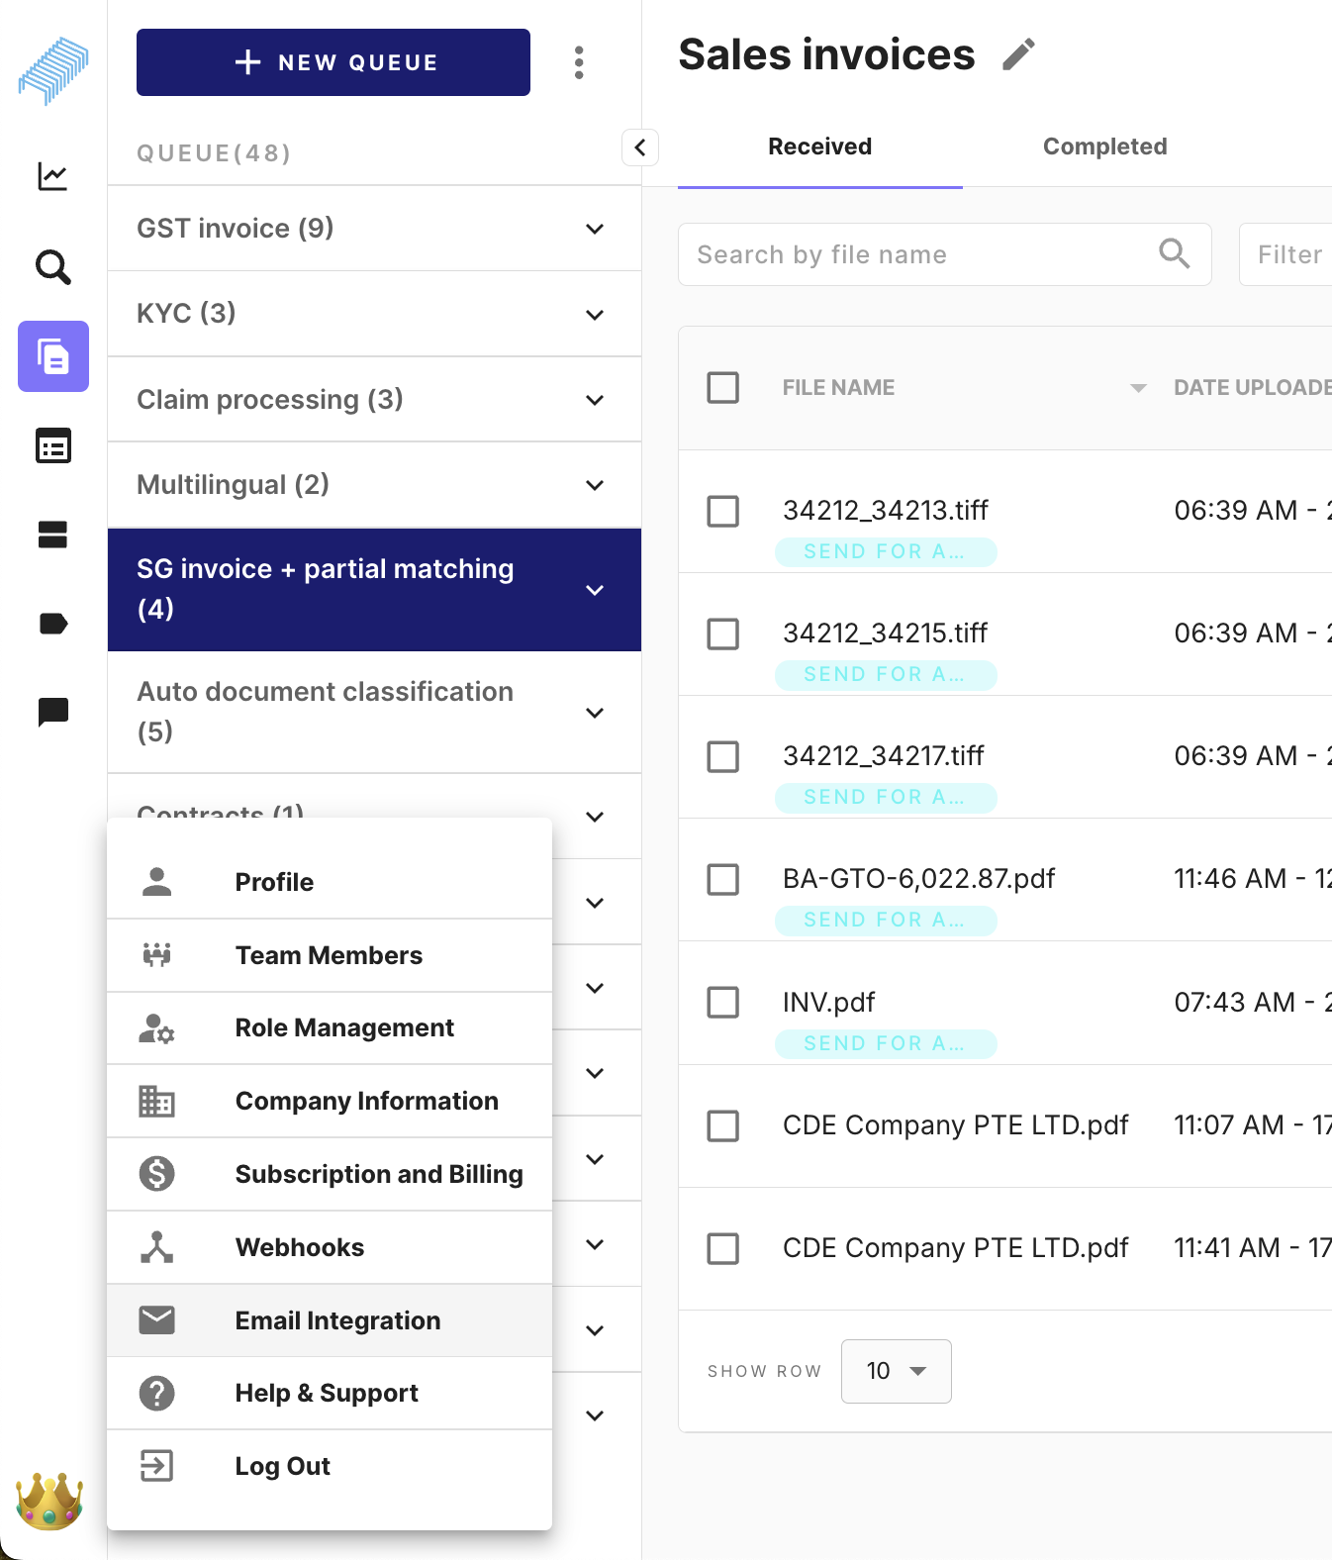The width and height of the screenshot is (1332, 1560).
Task: Open Help & Support menu entry
Action: click(x=330, y=1393)
